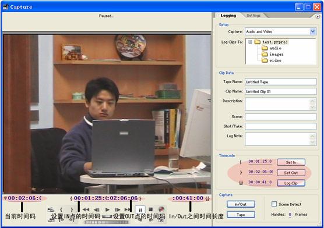Click the in-point brace icon beside 00:01:25 in Timecode
324x228 pixels.
click(x=241, y=162)
